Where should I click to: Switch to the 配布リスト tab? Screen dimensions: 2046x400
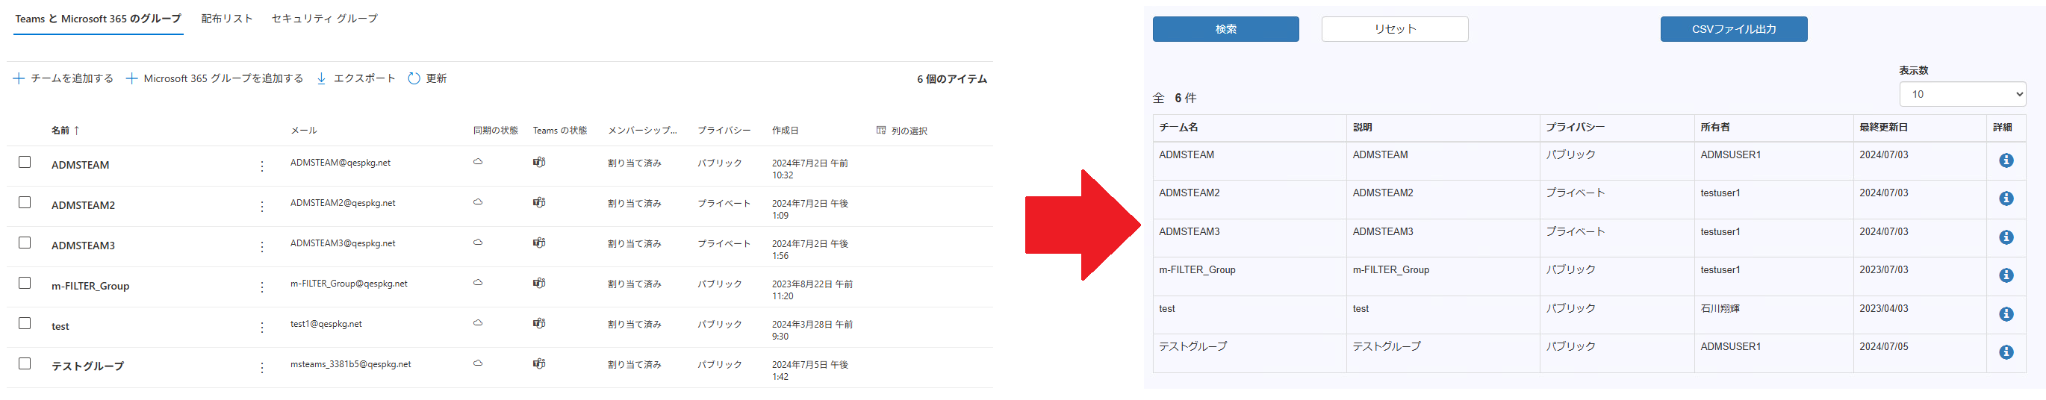click(x=226, y=18)
